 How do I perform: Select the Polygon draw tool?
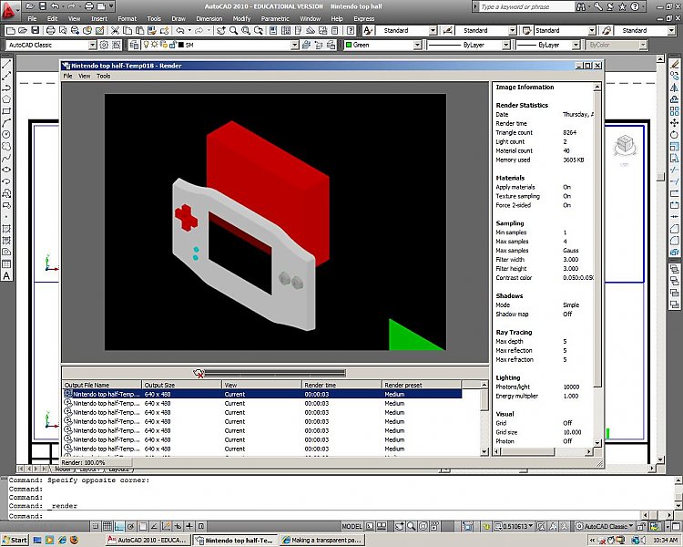click(x=6, y=99)
